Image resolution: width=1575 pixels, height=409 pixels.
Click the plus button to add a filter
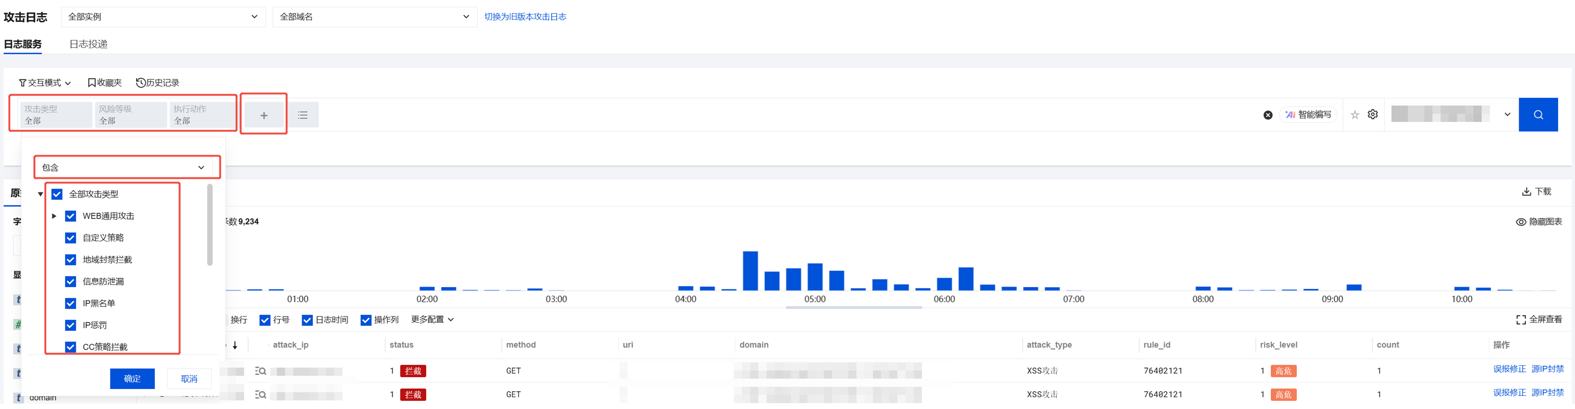click(263, 115)
